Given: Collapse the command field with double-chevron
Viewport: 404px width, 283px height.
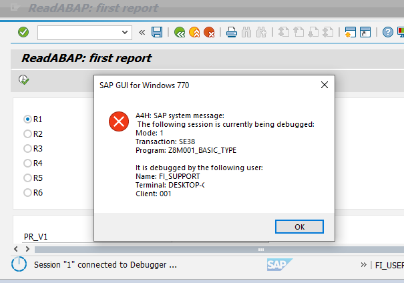Looking at the screenshot, I should [142, 33].
